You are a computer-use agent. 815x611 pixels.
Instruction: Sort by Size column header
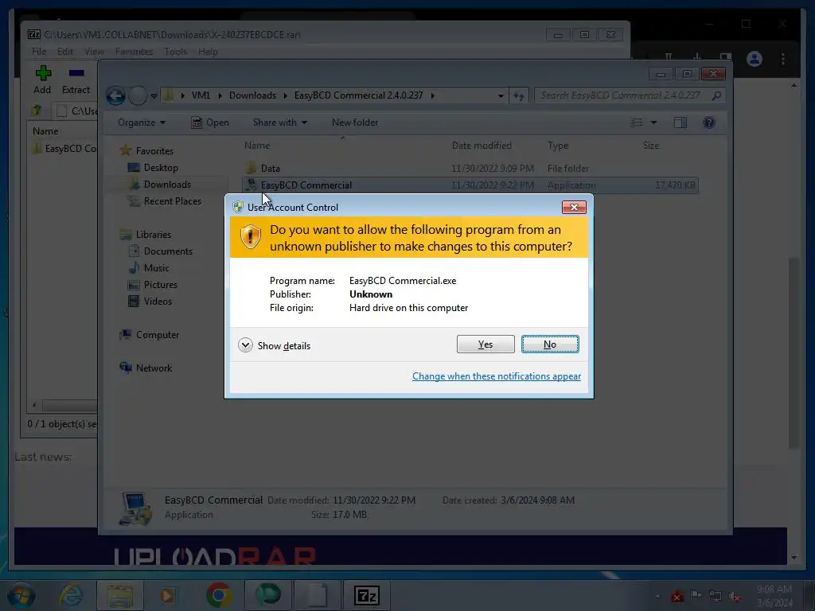coord(651,146)
